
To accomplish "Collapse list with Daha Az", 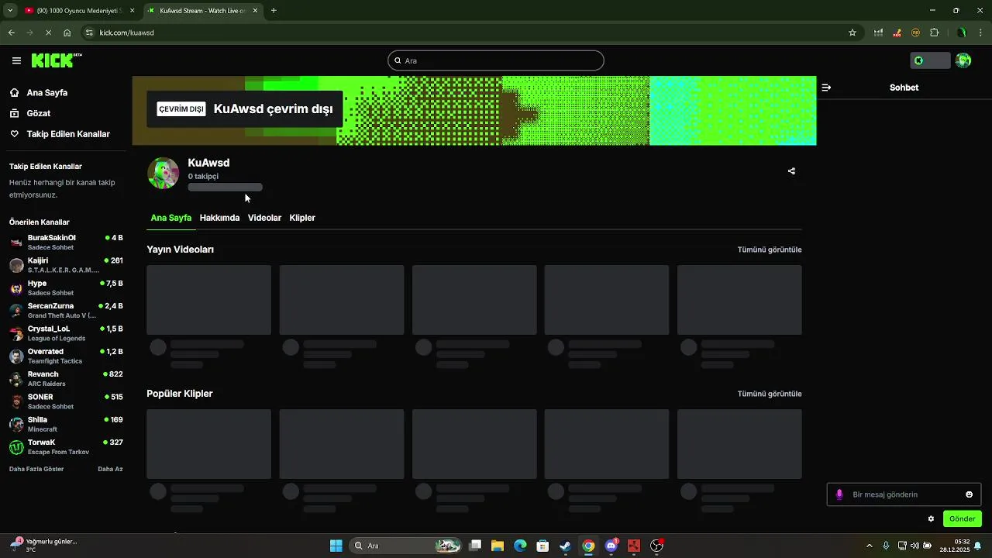I will pyautogui.click(x=110, y=469).
